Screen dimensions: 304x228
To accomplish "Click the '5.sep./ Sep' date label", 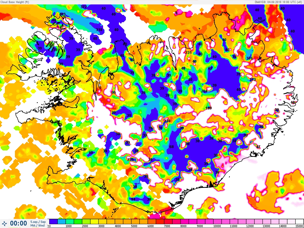I will point(38,222).
